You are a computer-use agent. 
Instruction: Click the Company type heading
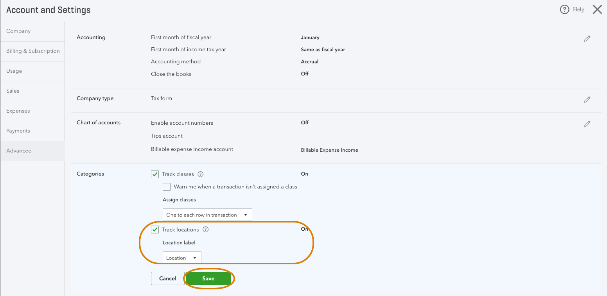coord(95,98)
